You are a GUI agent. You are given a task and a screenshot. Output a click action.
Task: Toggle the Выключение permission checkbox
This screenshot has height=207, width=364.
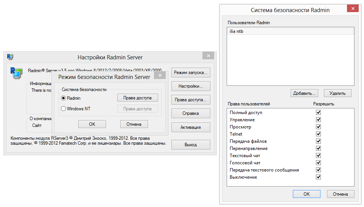318,177
